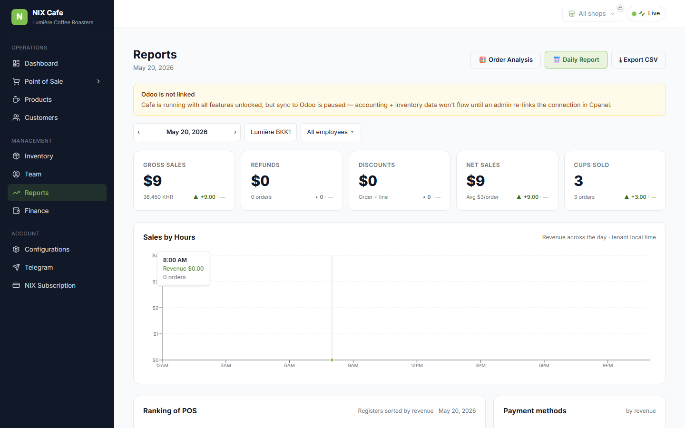Select the Daily Report button
Screen dimensions: 685x428
pos(576,59)
